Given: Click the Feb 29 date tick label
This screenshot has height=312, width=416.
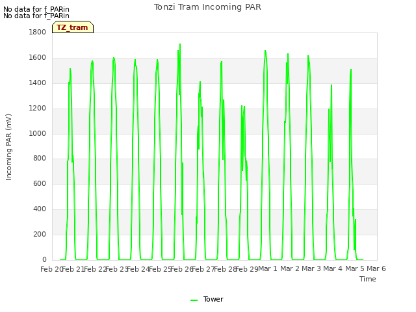Looking at the screenshot, I should coord(247,269).
